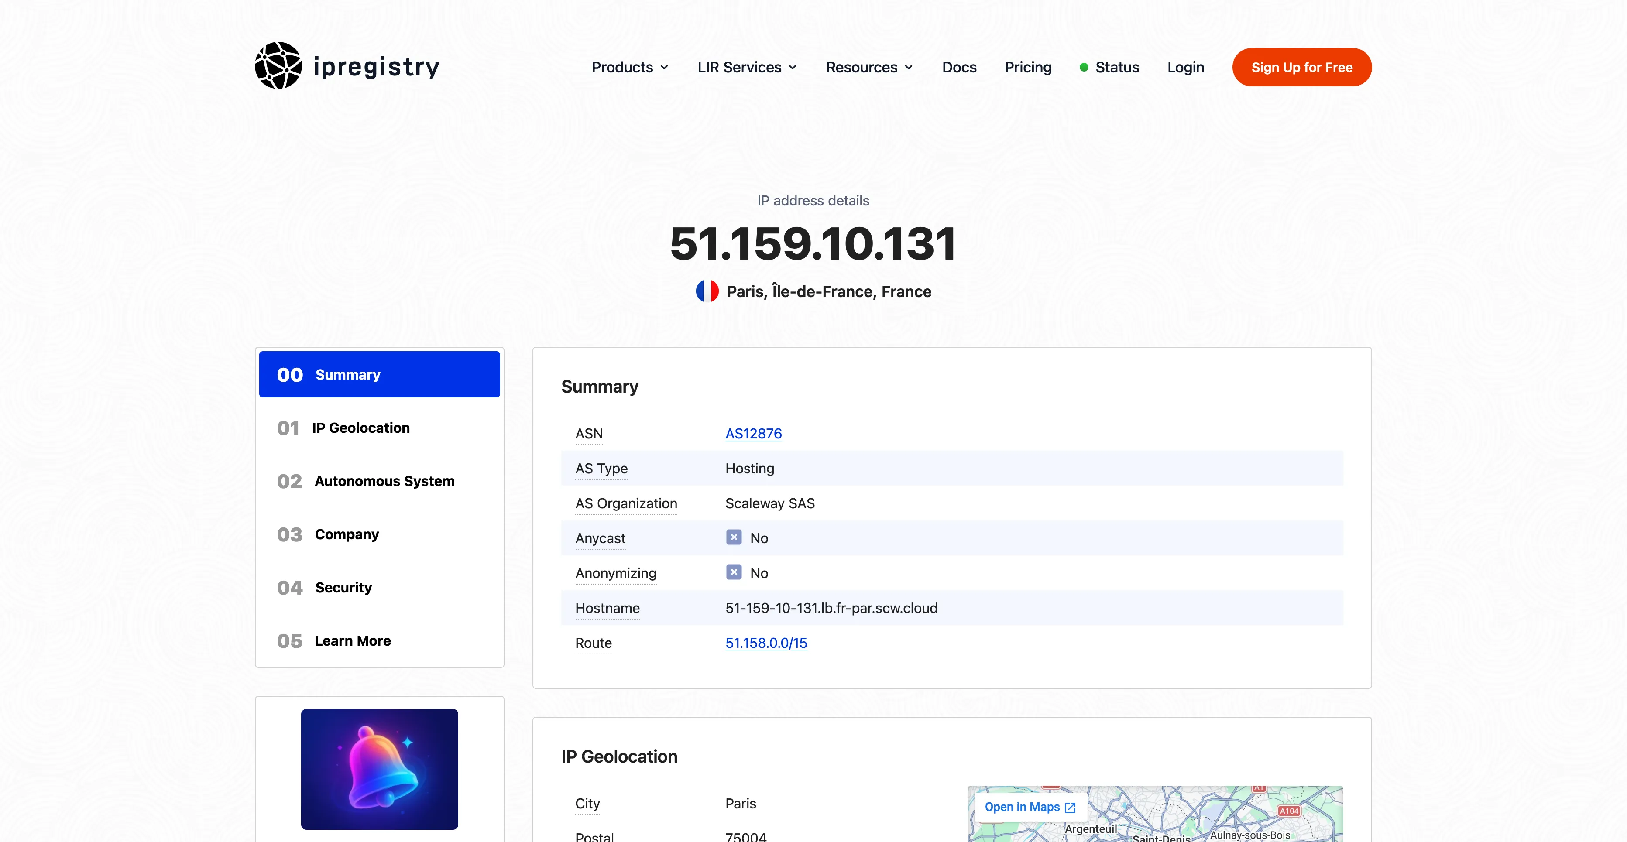
Task: Click the ipregistry wordmark text
Action: pyautogui.click(x=376, y=67)
